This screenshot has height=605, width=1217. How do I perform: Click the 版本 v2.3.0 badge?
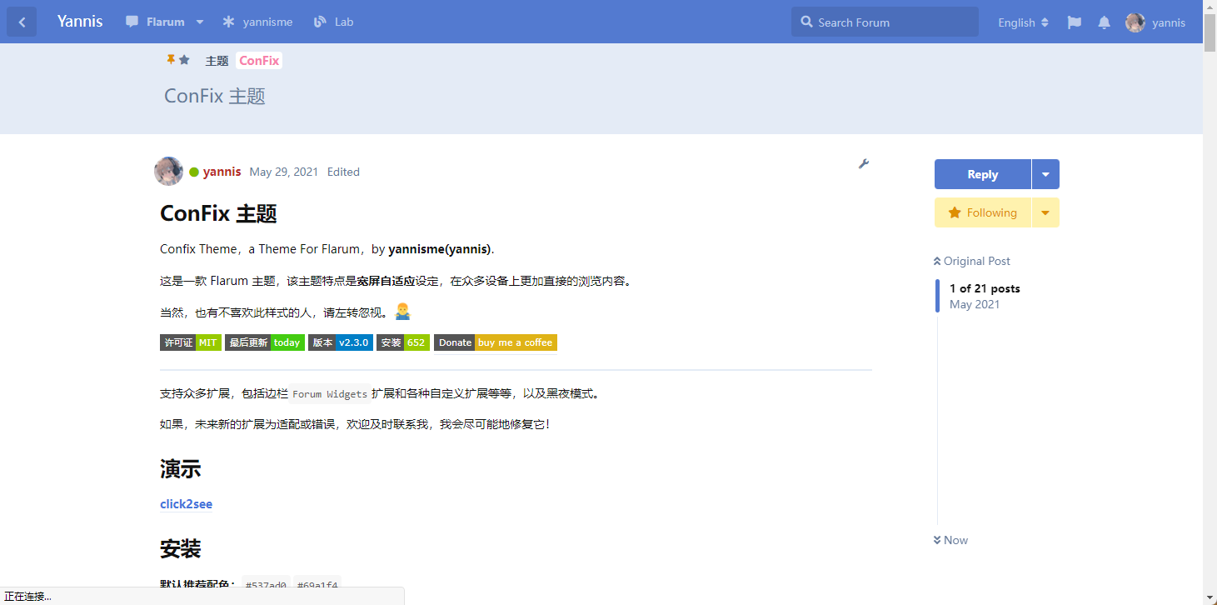[x=341, y=342]
